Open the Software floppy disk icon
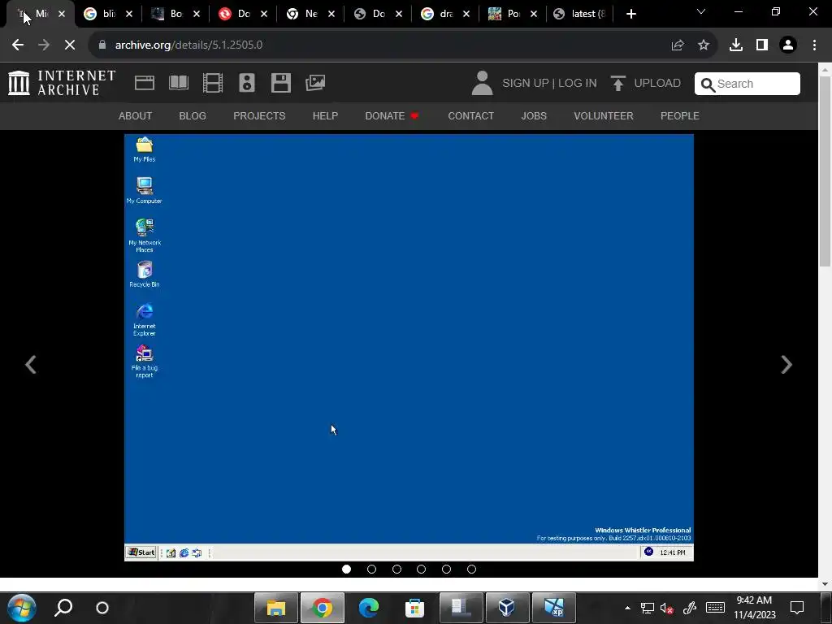 (280, 83)
